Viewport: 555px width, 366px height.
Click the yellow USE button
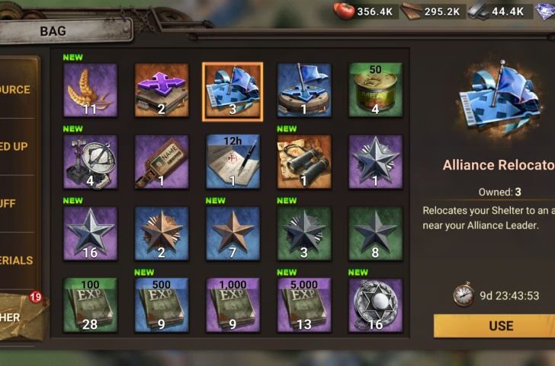495,326
